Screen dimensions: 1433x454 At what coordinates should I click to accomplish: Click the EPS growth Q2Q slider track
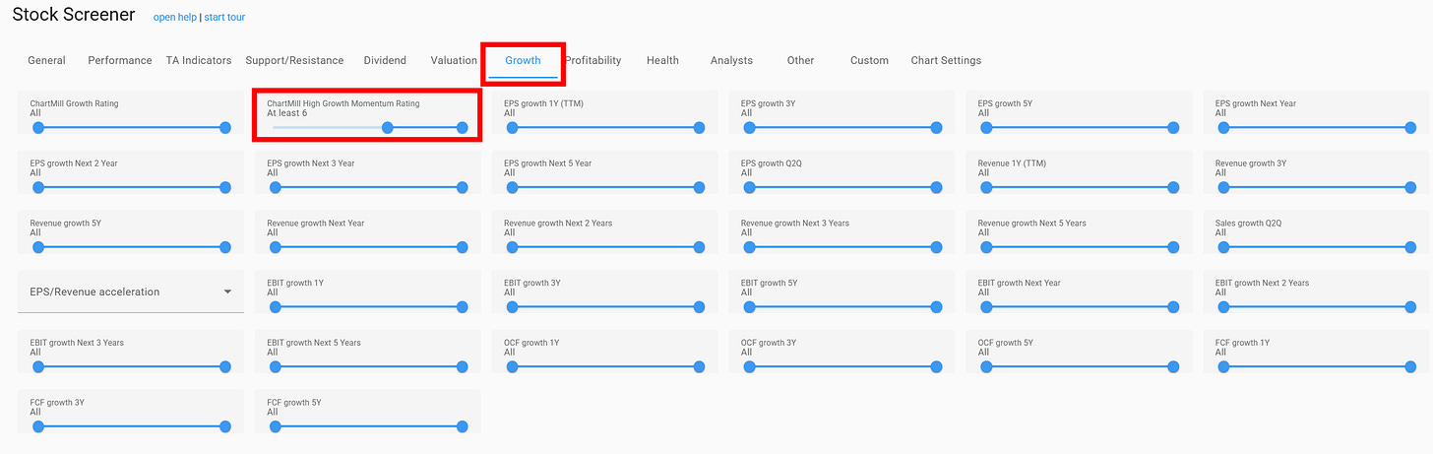click(842, 188)
